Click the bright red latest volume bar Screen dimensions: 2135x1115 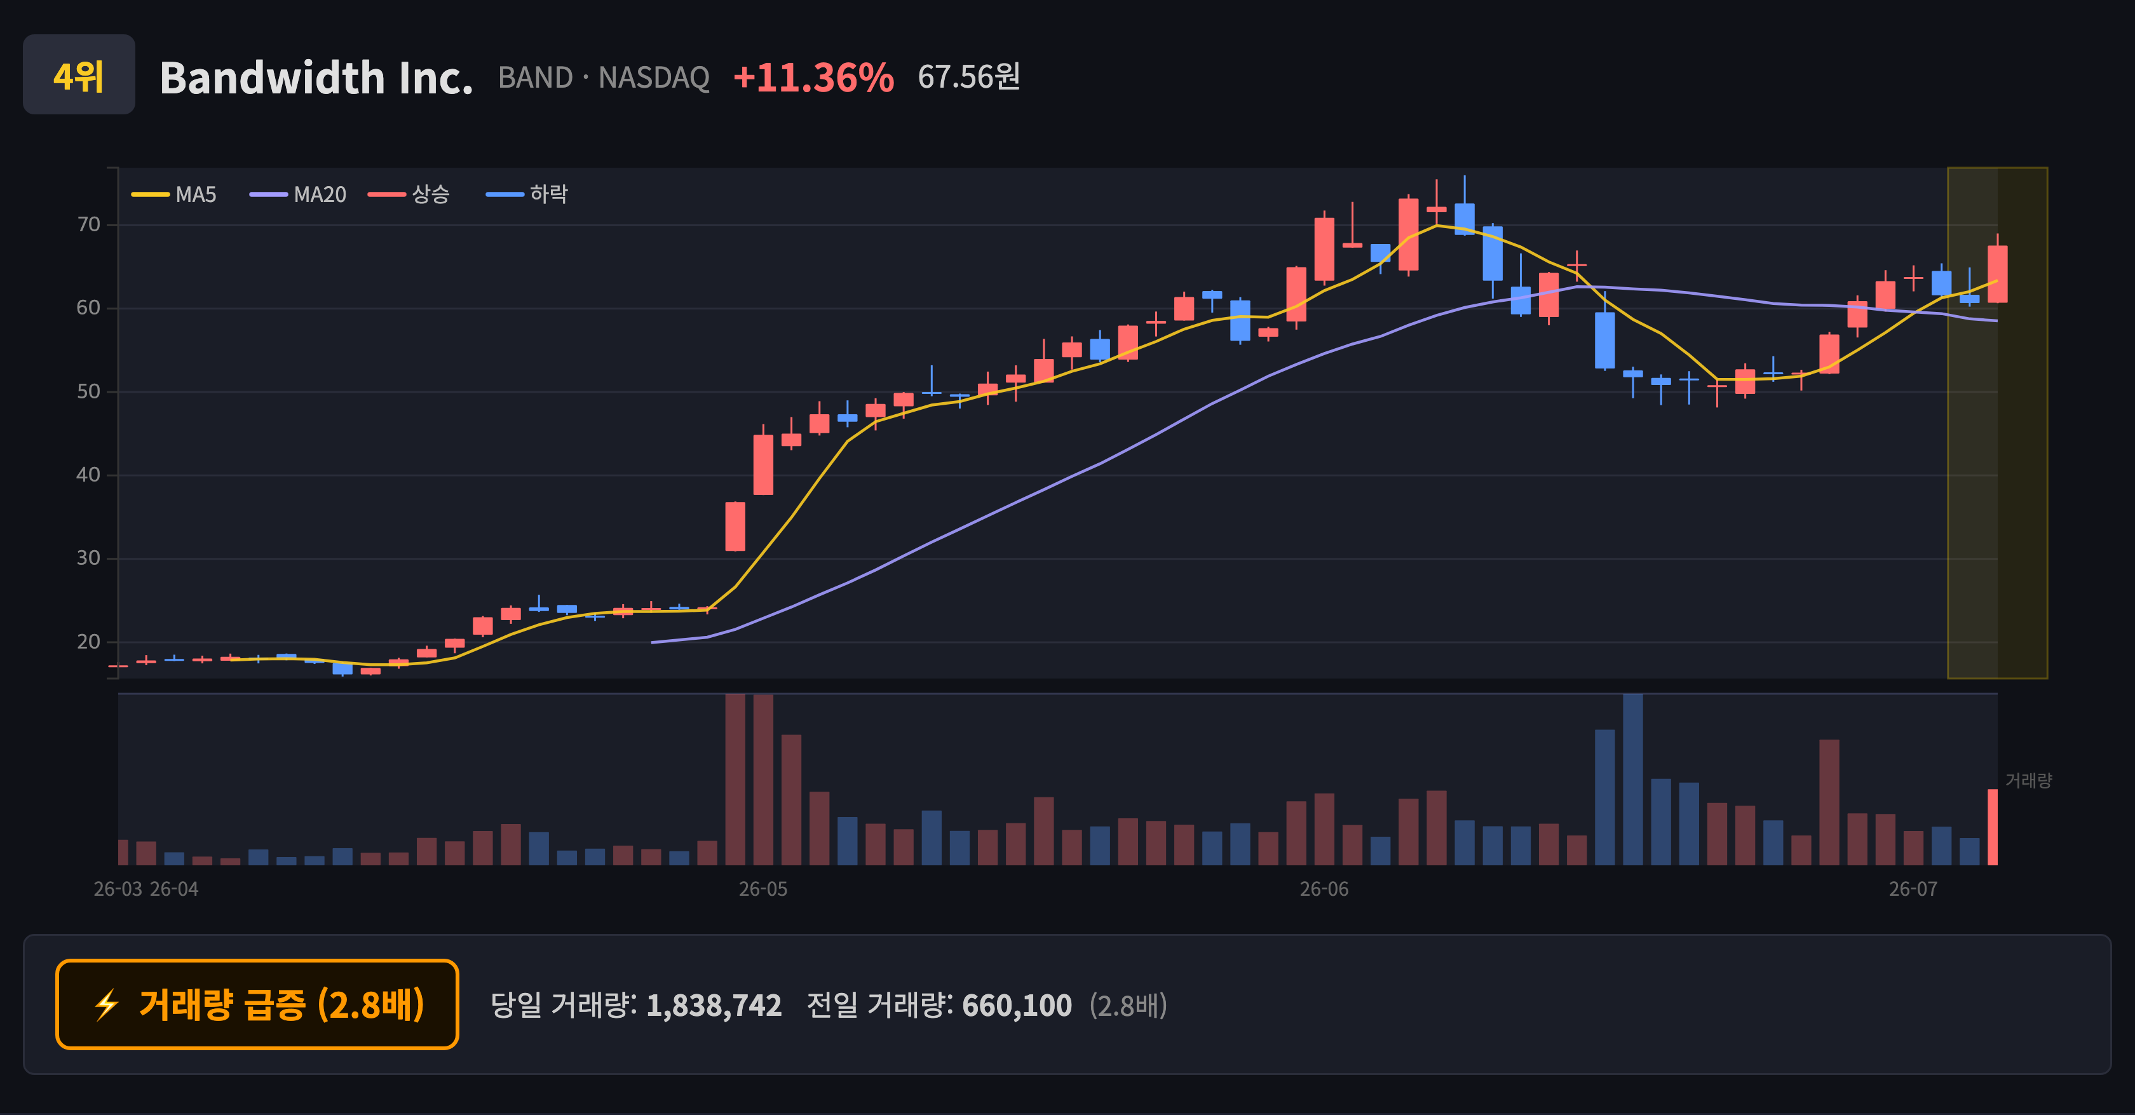tap(1993, 827)
